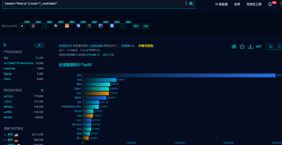Switch to grid view layout
The image size is (282, 145).
[x=271, y=47]
